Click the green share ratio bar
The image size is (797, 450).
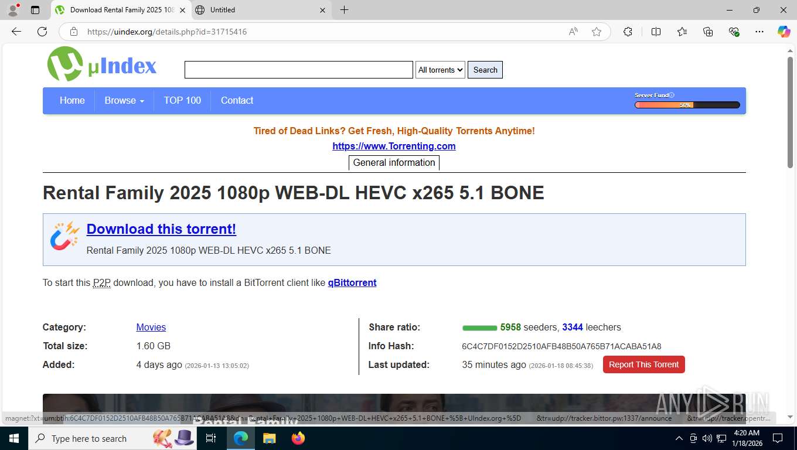[479, 328]
